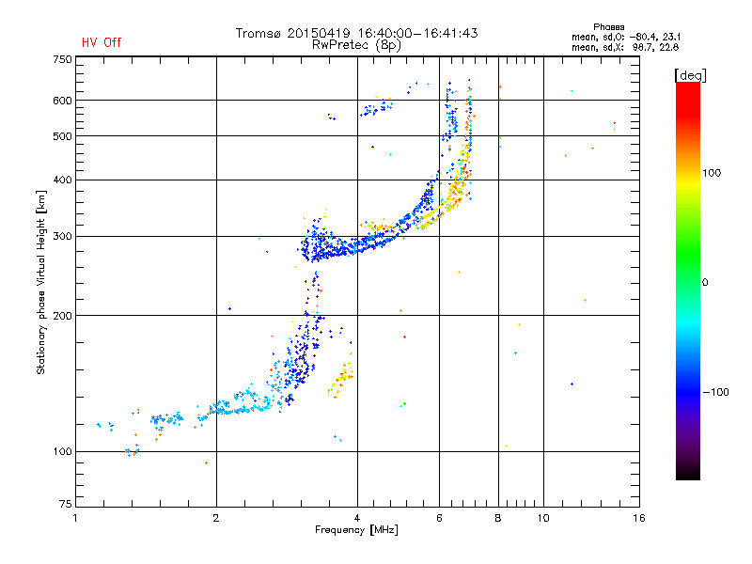Click the 'RwPretec (8p)' subtitle
This screenshot has width=752, height=564.
tap(356, 45)
